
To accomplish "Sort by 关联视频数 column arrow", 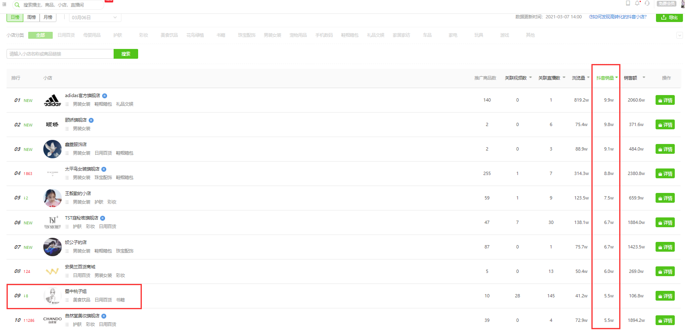I will click(x=531, y=78).
